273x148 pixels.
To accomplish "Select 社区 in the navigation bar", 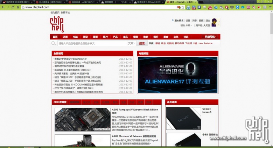I will point(186,37).
